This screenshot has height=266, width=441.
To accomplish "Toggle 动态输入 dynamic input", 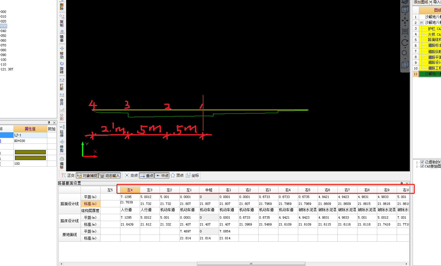I will [x=110, y=176].
